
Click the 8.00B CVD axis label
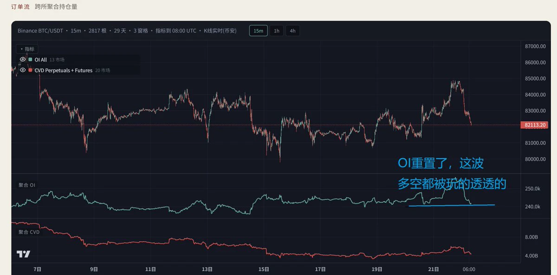(531, 237)
